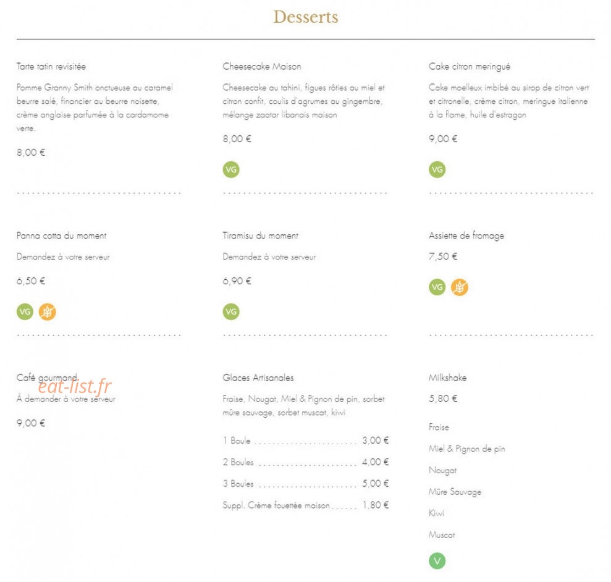Click the 5,00 € three-scoop price
Screen dimensions: 611x582
(x=376, y=483)
